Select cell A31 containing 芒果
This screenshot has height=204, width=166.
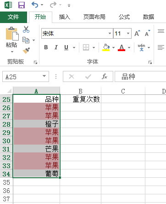[36, 149]
